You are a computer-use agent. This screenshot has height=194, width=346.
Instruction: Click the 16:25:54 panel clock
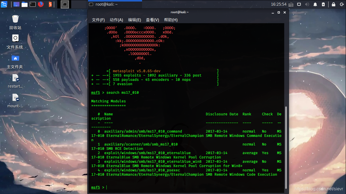coord(278,4)
